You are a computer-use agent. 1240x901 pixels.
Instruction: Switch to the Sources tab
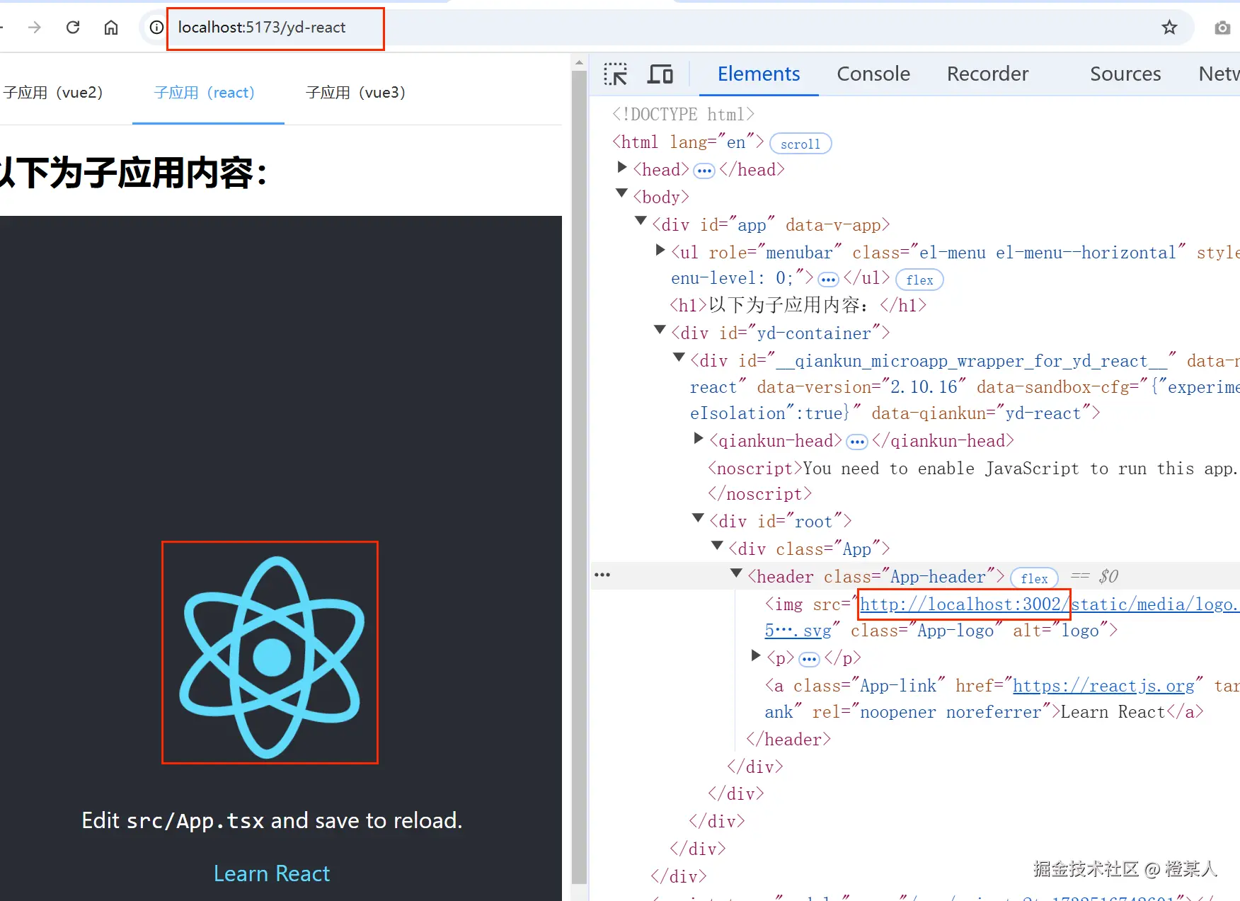pyautogui.click(x=1125, y=74)
